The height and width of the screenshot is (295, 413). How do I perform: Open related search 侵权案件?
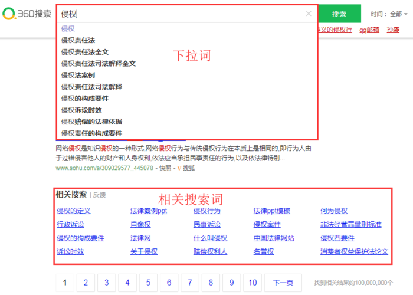pyautogui.click(x=267, y=224)
